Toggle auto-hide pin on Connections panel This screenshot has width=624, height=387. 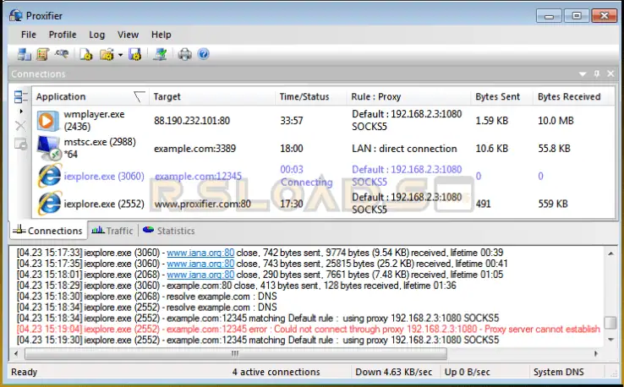597,74
